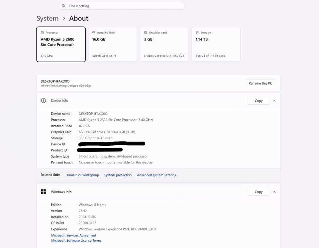Collapse the Device info section
The image size is (319, 248).
click(x=274, y=101)
